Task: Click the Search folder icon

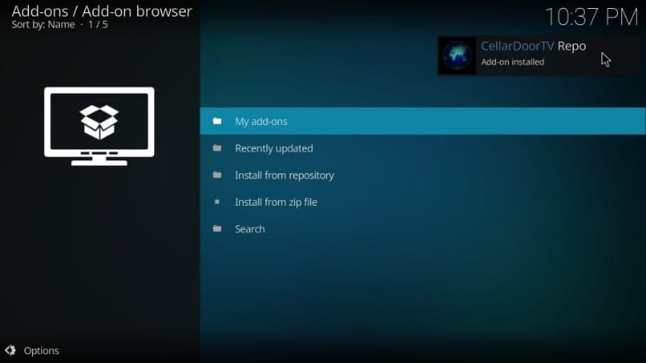Action: tap(217, 228)
